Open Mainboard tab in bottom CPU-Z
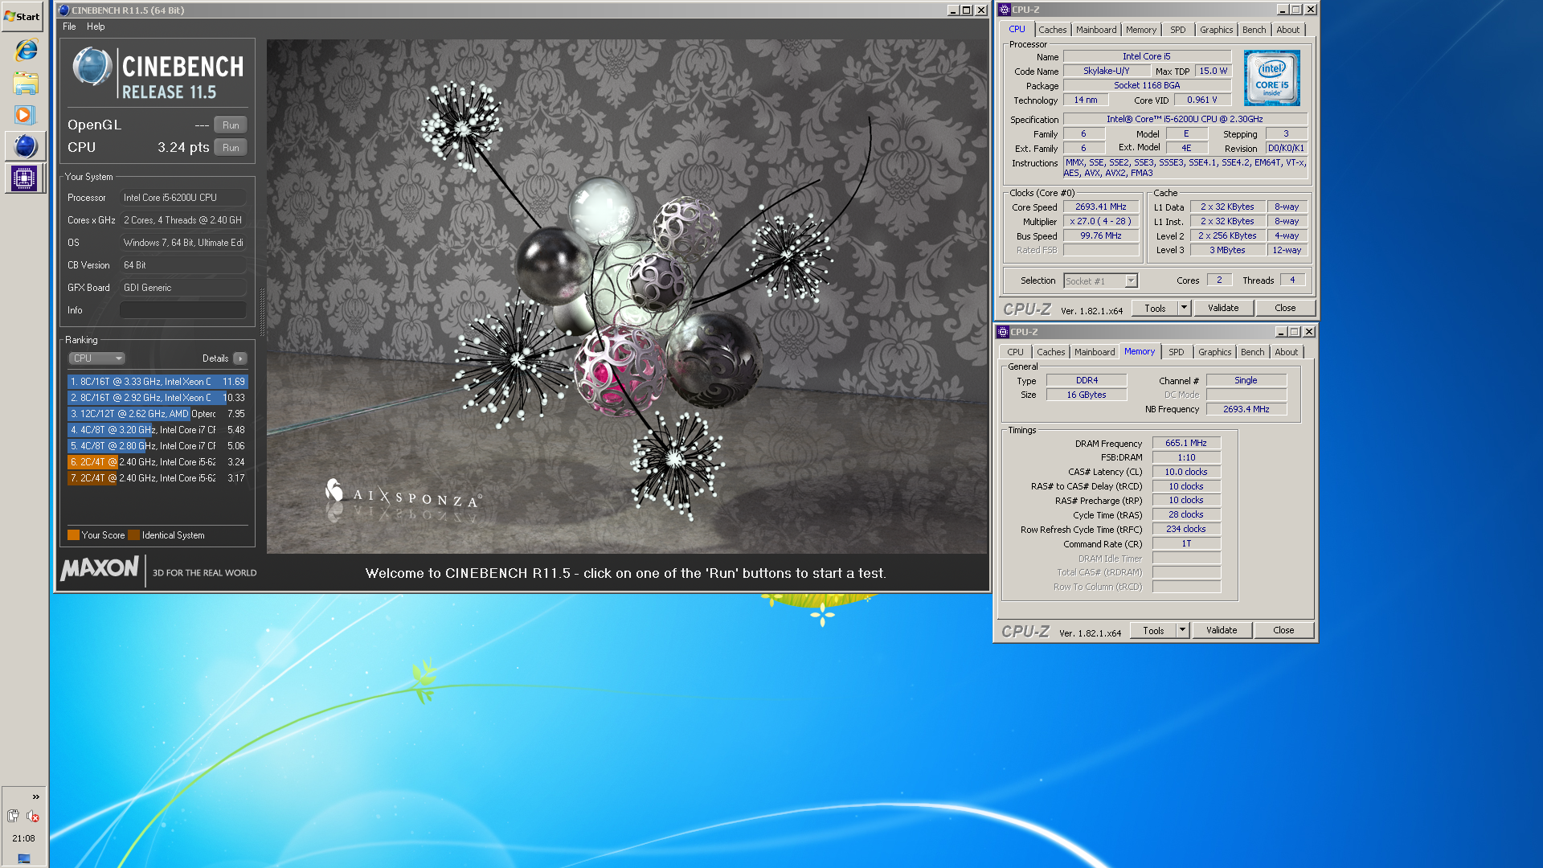Image resolution: width=1543 pixels, height=868 pixels. pyautogui.click(x=1095, y=352)
